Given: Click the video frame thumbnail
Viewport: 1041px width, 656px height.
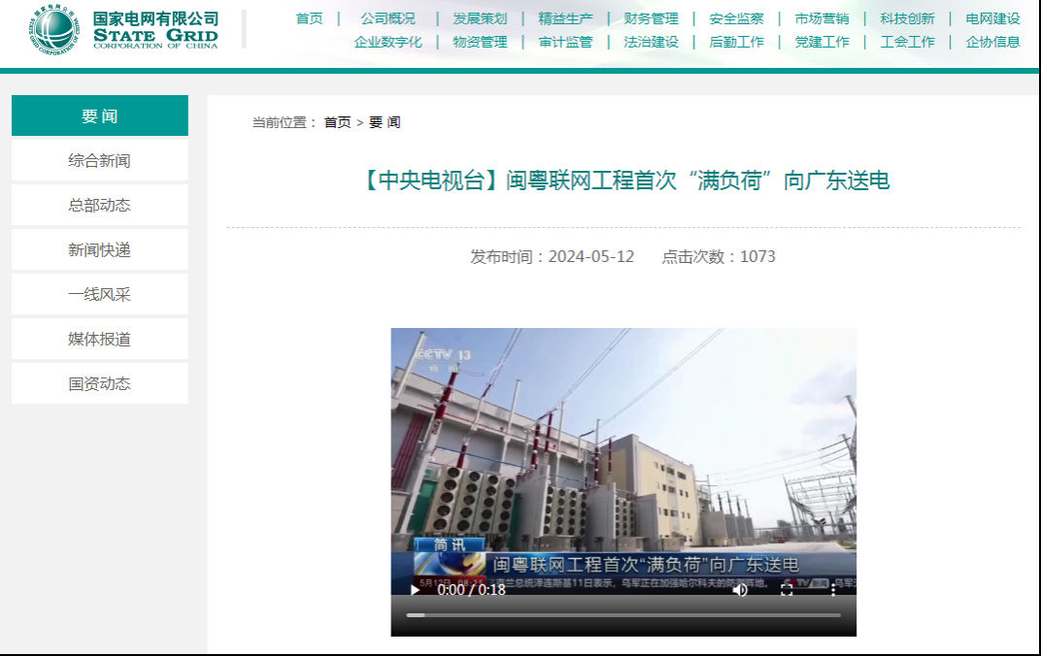Looking at the screenshot, I should (x=623, y=446).
